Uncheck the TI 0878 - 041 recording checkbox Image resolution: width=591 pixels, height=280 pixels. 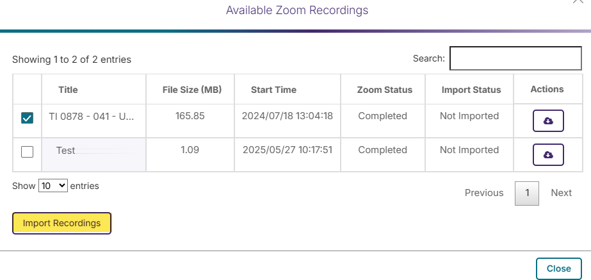(x=27, y=118)
